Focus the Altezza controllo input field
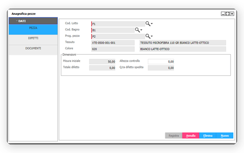Viewport: 244px width, 153px height. pyautogui.click(x=161, y=62)
